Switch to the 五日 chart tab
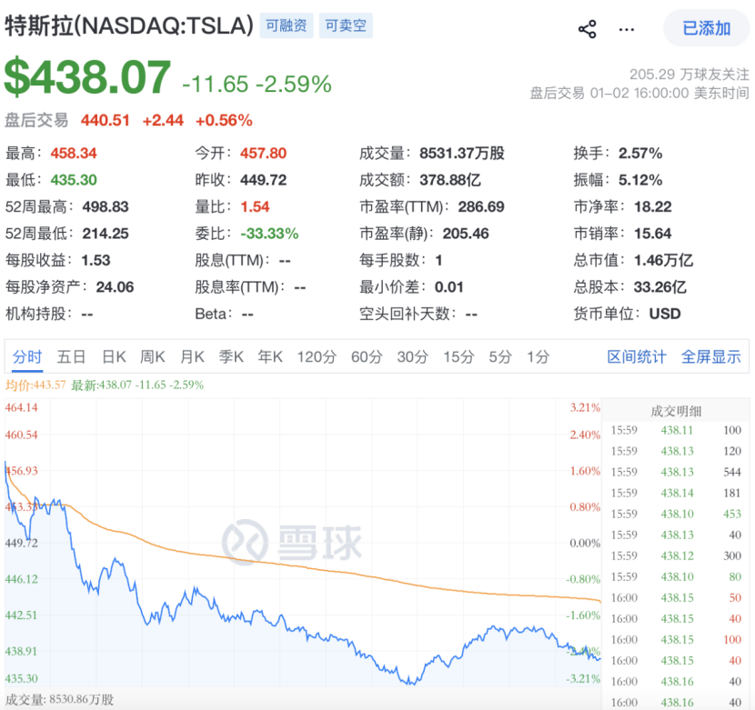The height and width of the screenshot is (710, 755). [x=71, y=356]
